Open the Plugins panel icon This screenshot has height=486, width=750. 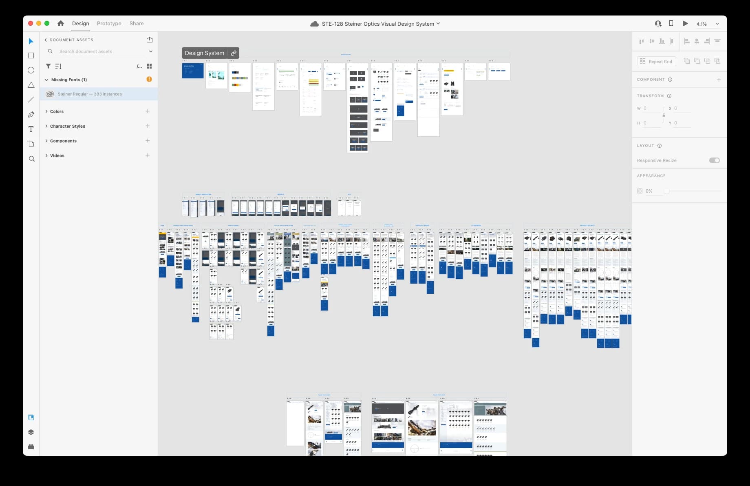pos(31,447)
